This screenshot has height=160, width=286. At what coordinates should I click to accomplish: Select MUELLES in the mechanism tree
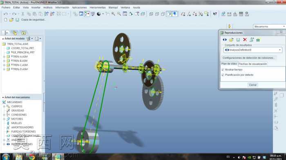pos(16,123)
